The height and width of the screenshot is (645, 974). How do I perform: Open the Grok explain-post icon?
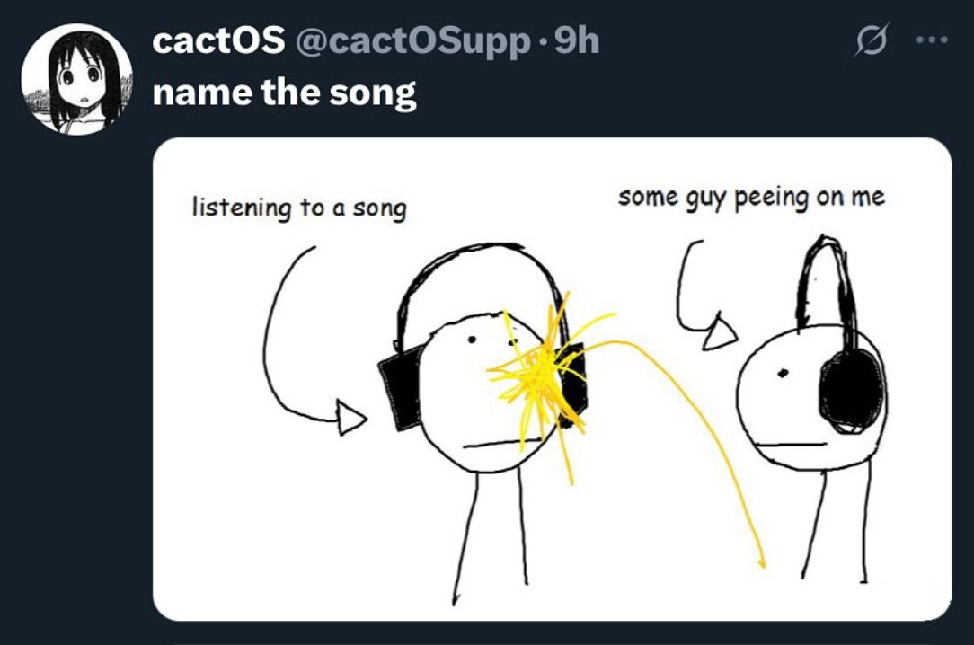[x=872, y=40]
